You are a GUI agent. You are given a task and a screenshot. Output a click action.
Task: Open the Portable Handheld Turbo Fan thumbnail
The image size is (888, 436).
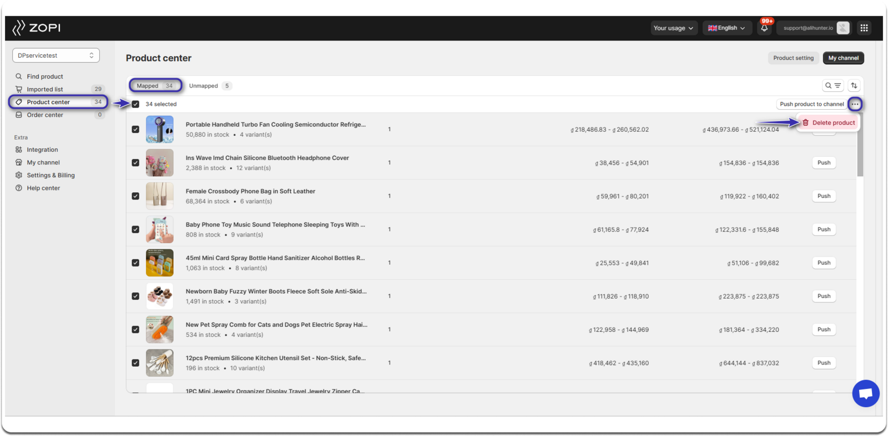pos(160,129)
